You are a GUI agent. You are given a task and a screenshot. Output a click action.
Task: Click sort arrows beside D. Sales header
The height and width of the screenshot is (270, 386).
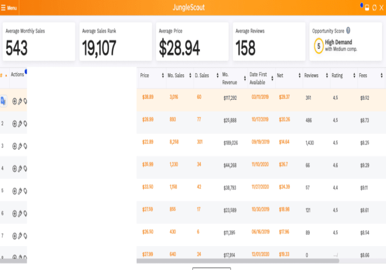(x=217, y=75)
